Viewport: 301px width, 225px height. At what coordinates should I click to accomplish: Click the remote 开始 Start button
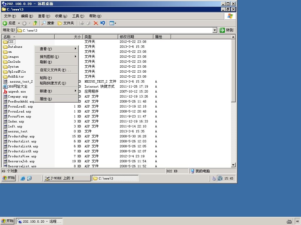tap(9, 178)
